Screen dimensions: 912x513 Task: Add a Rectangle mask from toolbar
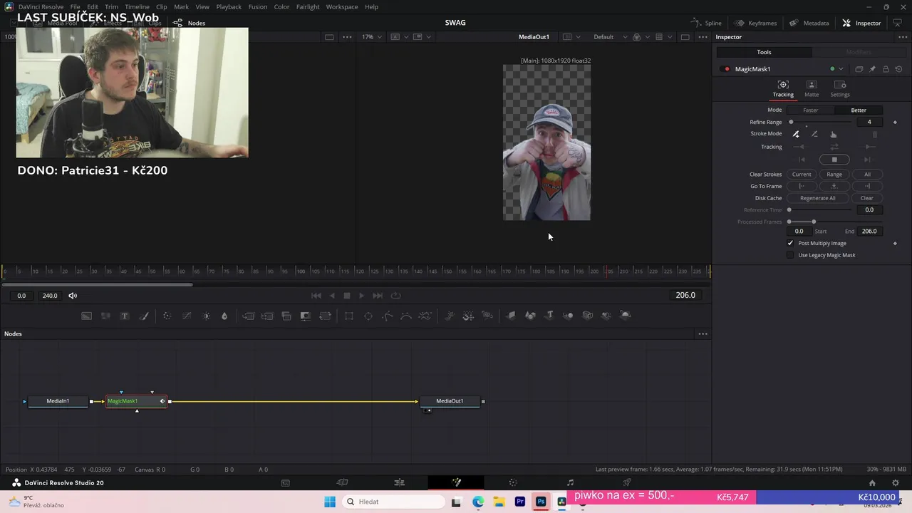pyautogui.click(x=349, y=316)
